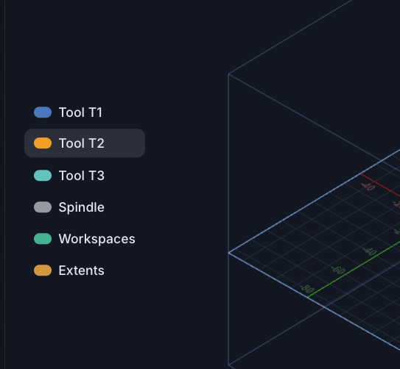The width and height of the screenshot is (400, 369).
Task: Click the blue Tool T1 color pill
Action: point(43,112)
